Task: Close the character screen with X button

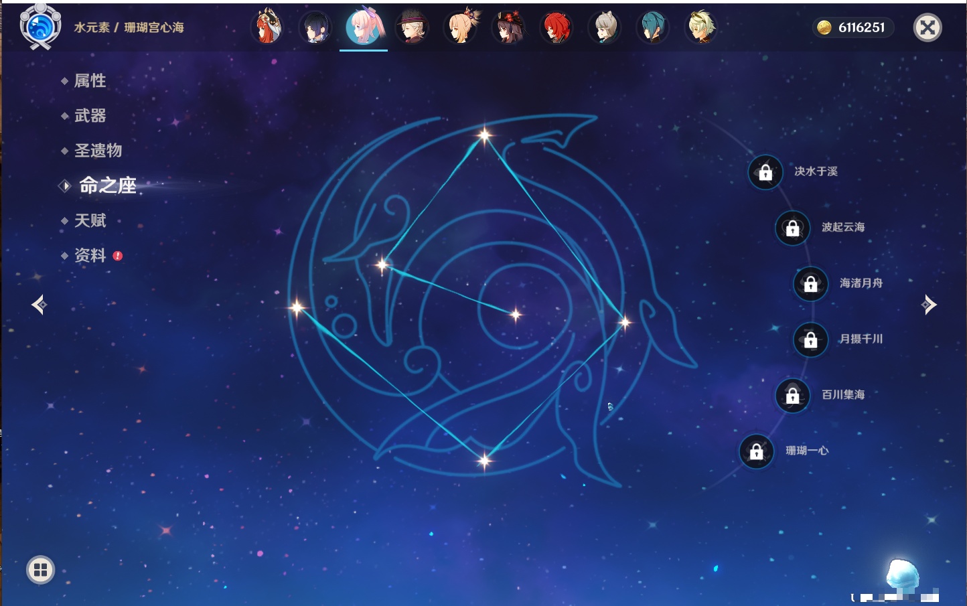Action: (927, 27)
